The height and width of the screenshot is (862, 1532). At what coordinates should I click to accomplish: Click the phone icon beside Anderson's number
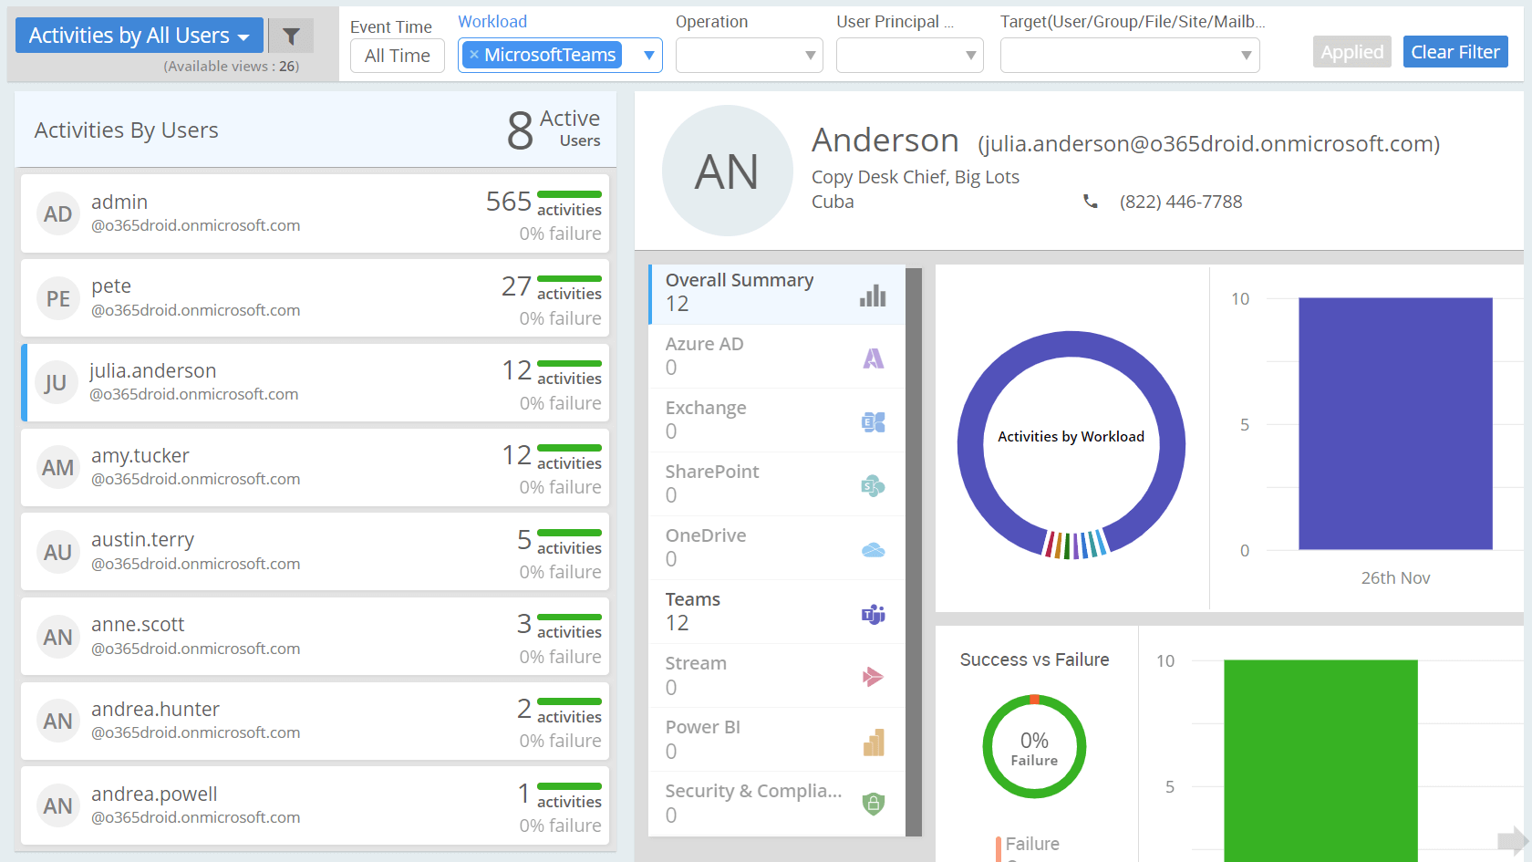(x=1091, y=202)
